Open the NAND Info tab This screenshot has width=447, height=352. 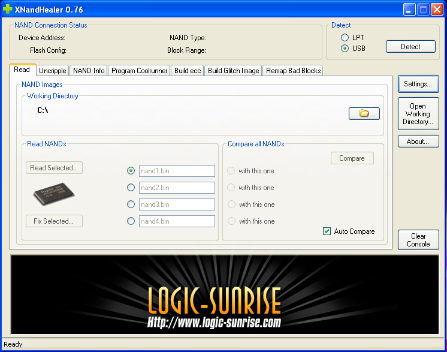(89, 70)
